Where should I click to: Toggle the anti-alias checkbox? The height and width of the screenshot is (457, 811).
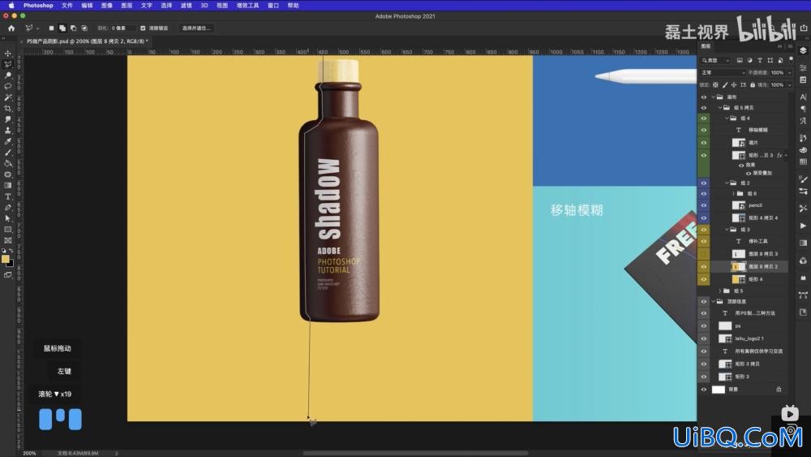click(x=143, y=28)
